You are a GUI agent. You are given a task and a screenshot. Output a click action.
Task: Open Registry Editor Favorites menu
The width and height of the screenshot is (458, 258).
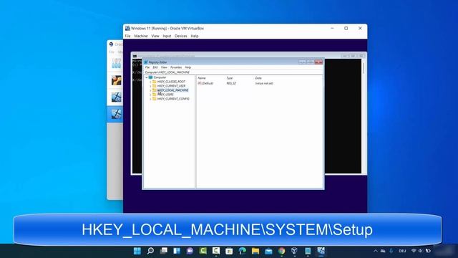click(176, 67)
